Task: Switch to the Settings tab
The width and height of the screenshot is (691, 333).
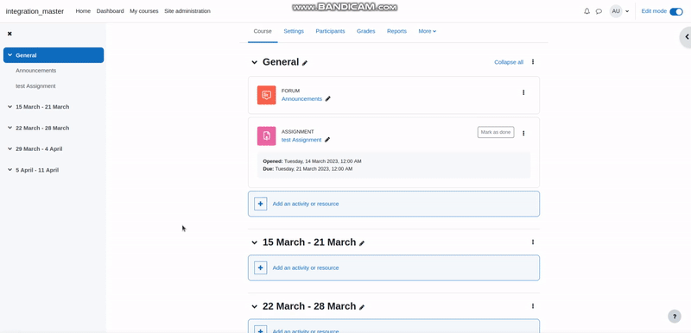Action: (294, 31)
